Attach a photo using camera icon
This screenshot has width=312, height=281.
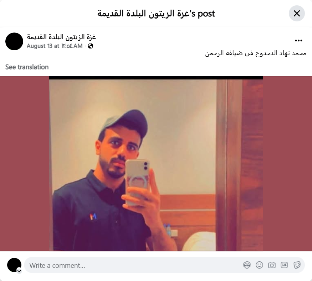click(x=272, y=265)
